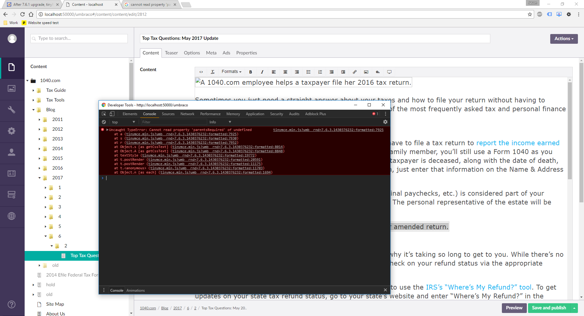584x316 pixels.
Task: Open tinymce.min.js:7925 source link at right
Action: coord(328,130)
